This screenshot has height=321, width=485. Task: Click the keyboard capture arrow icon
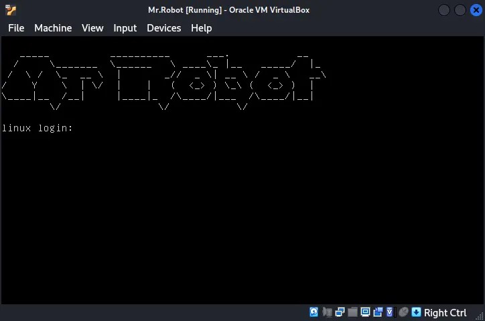tap(416, 312)
